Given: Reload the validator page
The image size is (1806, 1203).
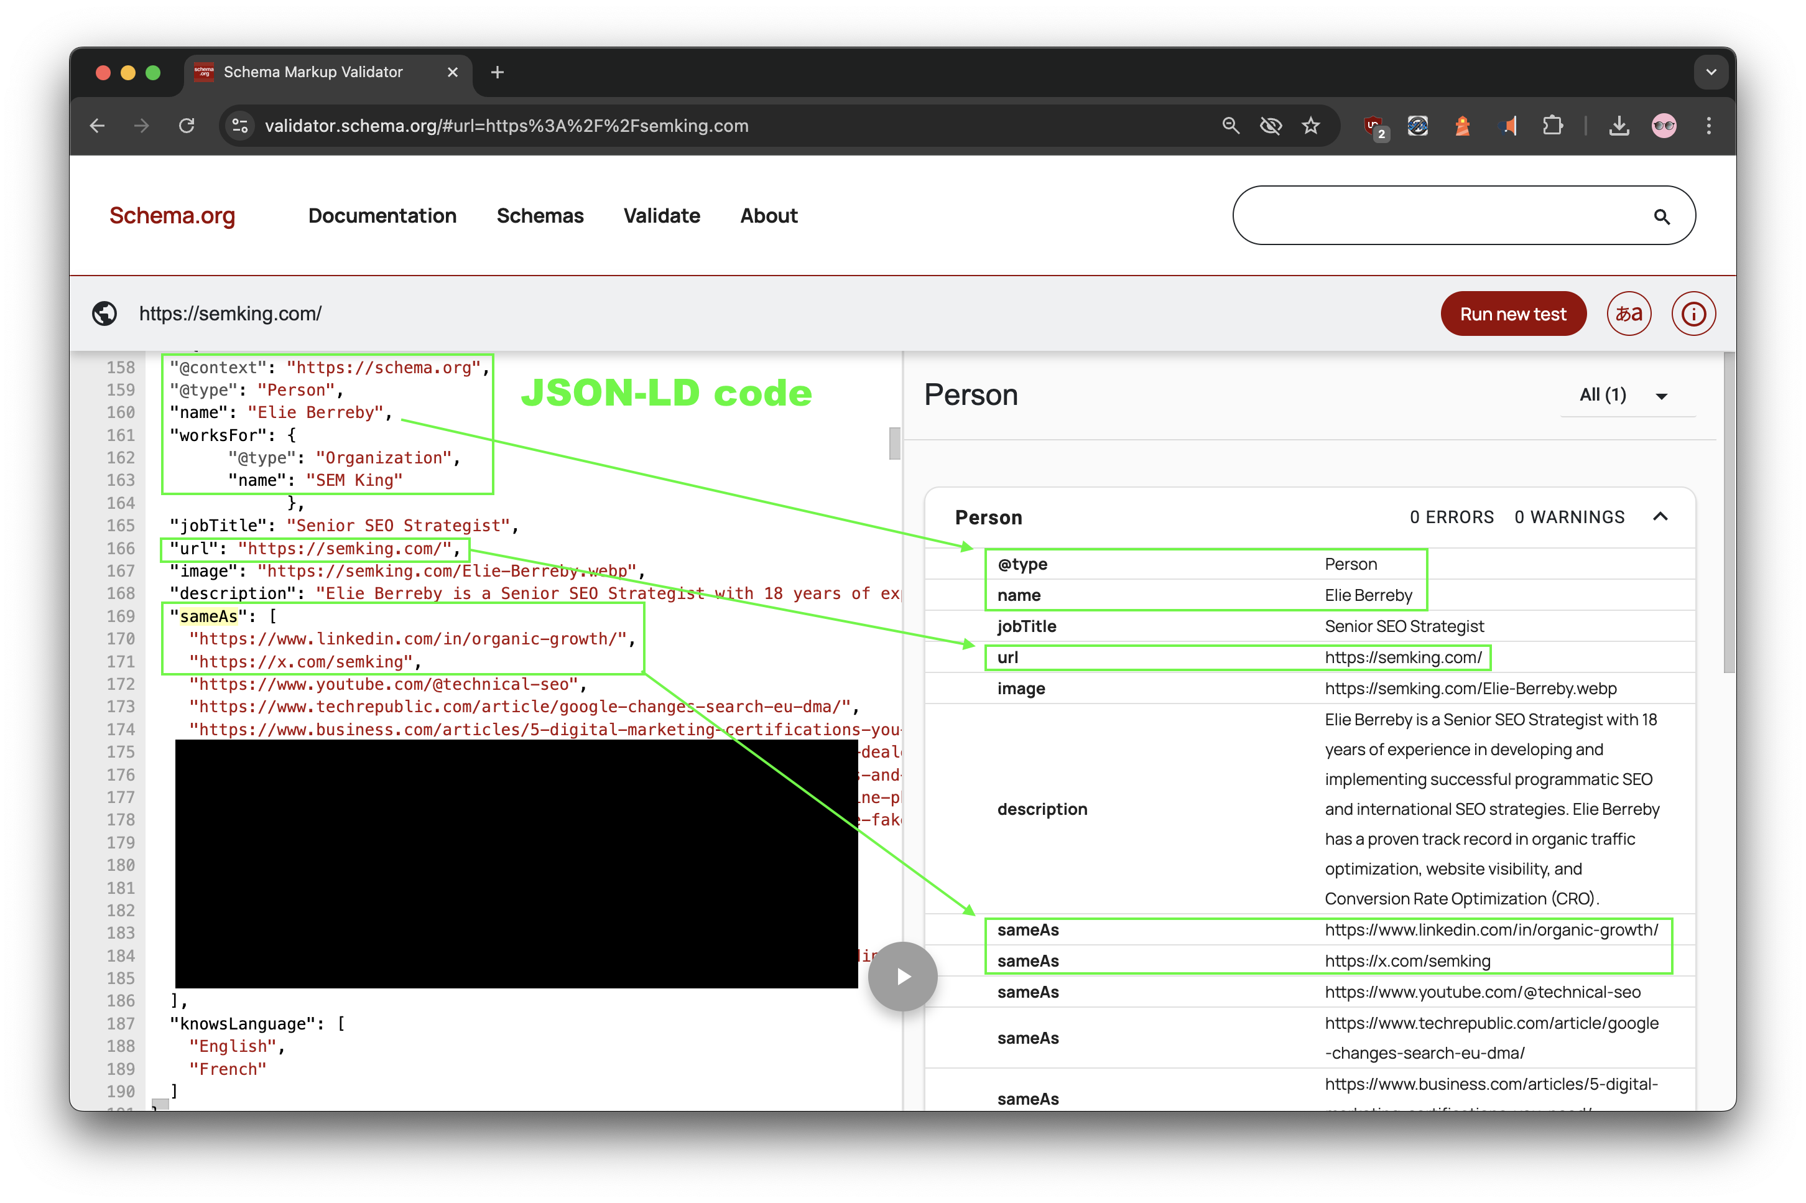Looking at the screenshot, I should 187,126.
